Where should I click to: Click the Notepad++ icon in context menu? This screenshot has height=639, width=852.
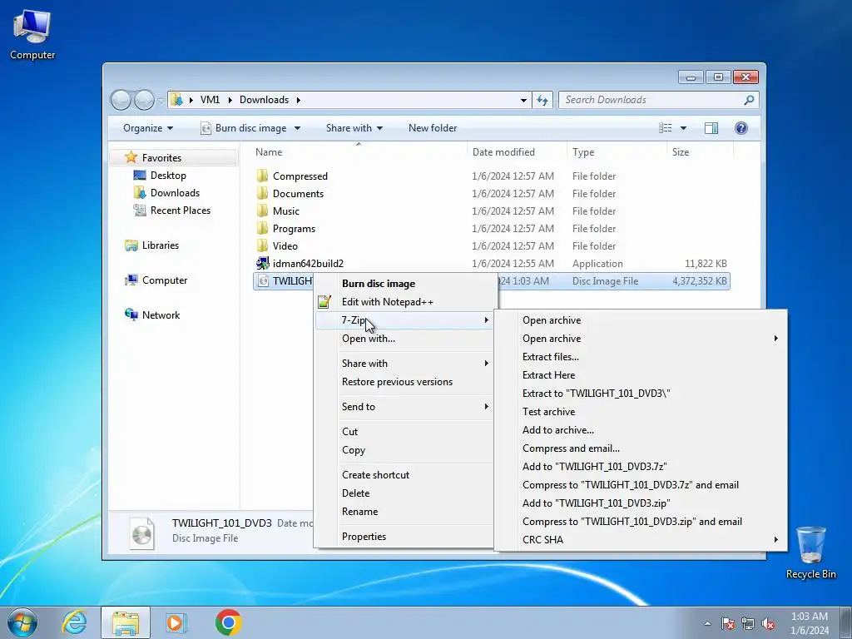pos(324,302)
